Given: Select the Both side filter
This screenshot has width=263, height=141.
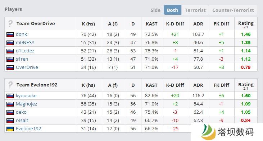Looking at the screenshot, I should [x=172, y=10].
